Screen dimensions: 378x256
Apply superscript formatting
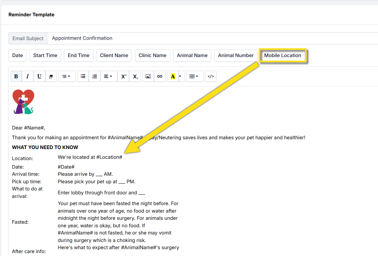click(x=124, y=76)
